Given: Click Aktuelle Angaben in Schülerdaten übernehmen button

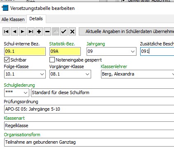Looking at the screenshot, I should point(127,31).
